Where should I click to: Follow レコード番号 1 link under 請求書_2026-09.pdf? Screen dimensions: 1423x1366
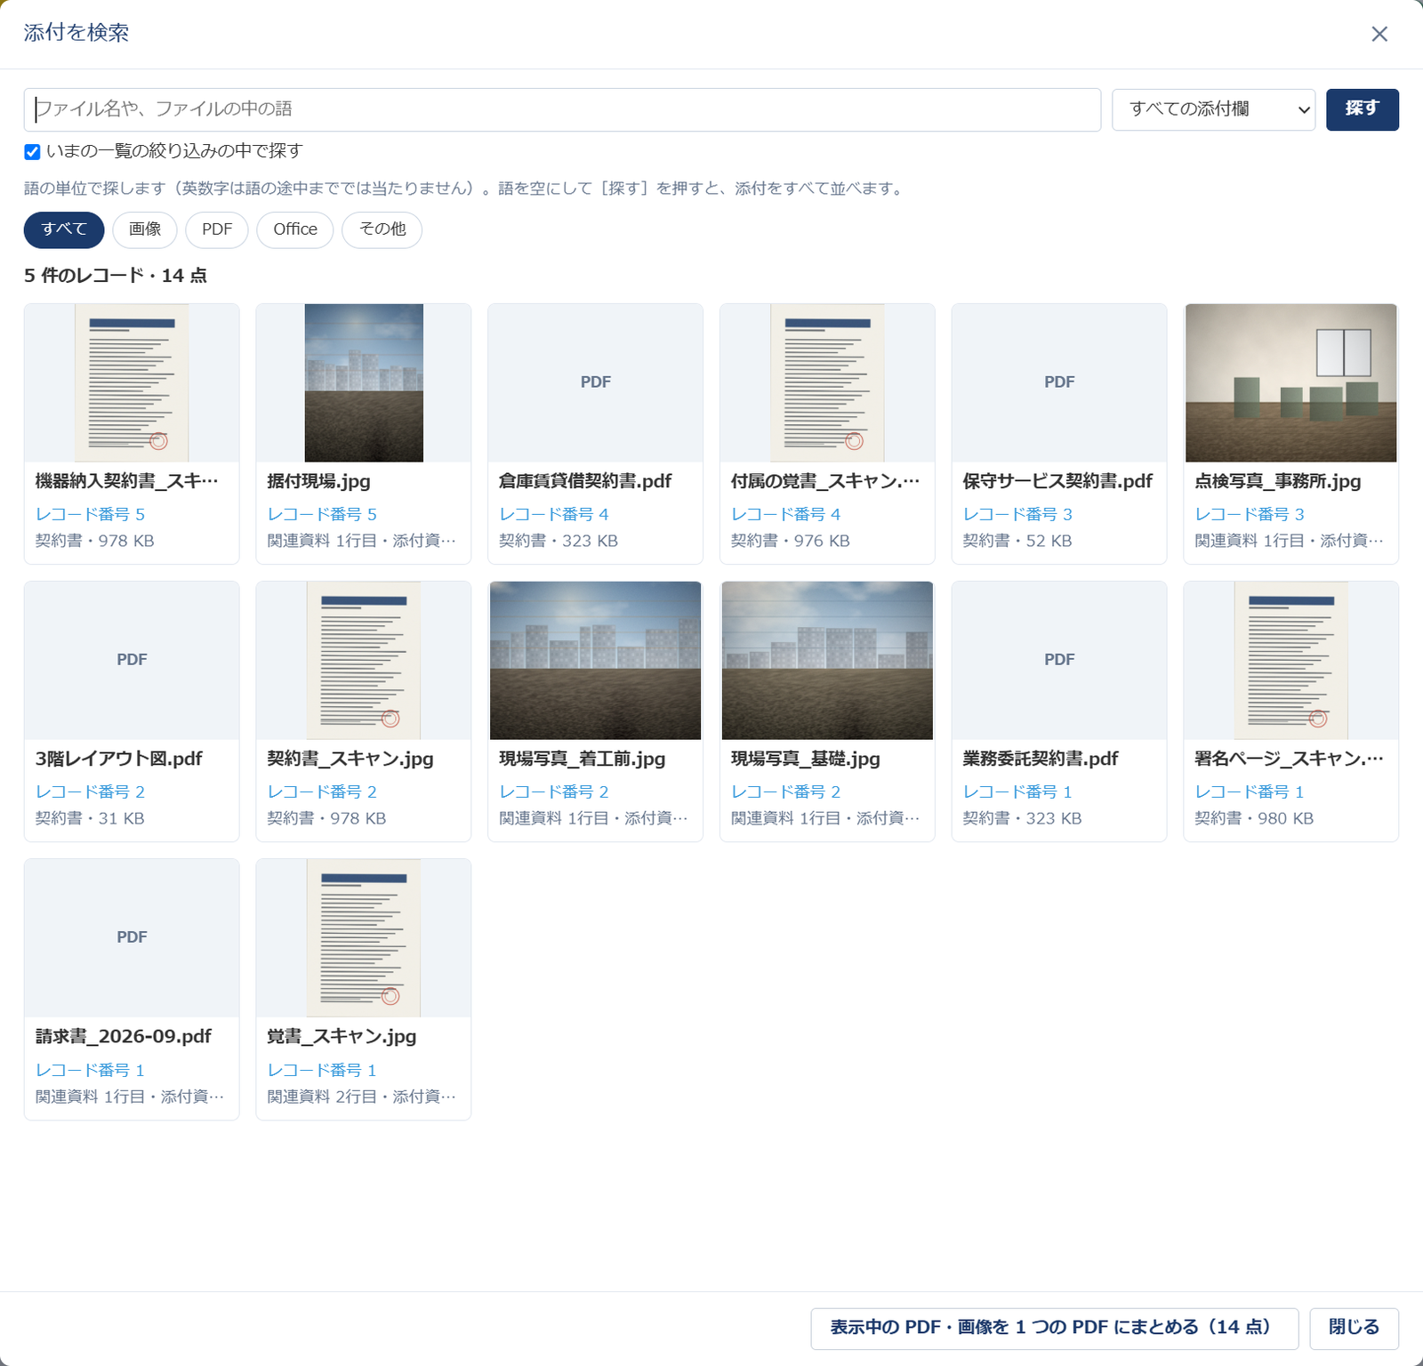click(x=90, y=1070)
